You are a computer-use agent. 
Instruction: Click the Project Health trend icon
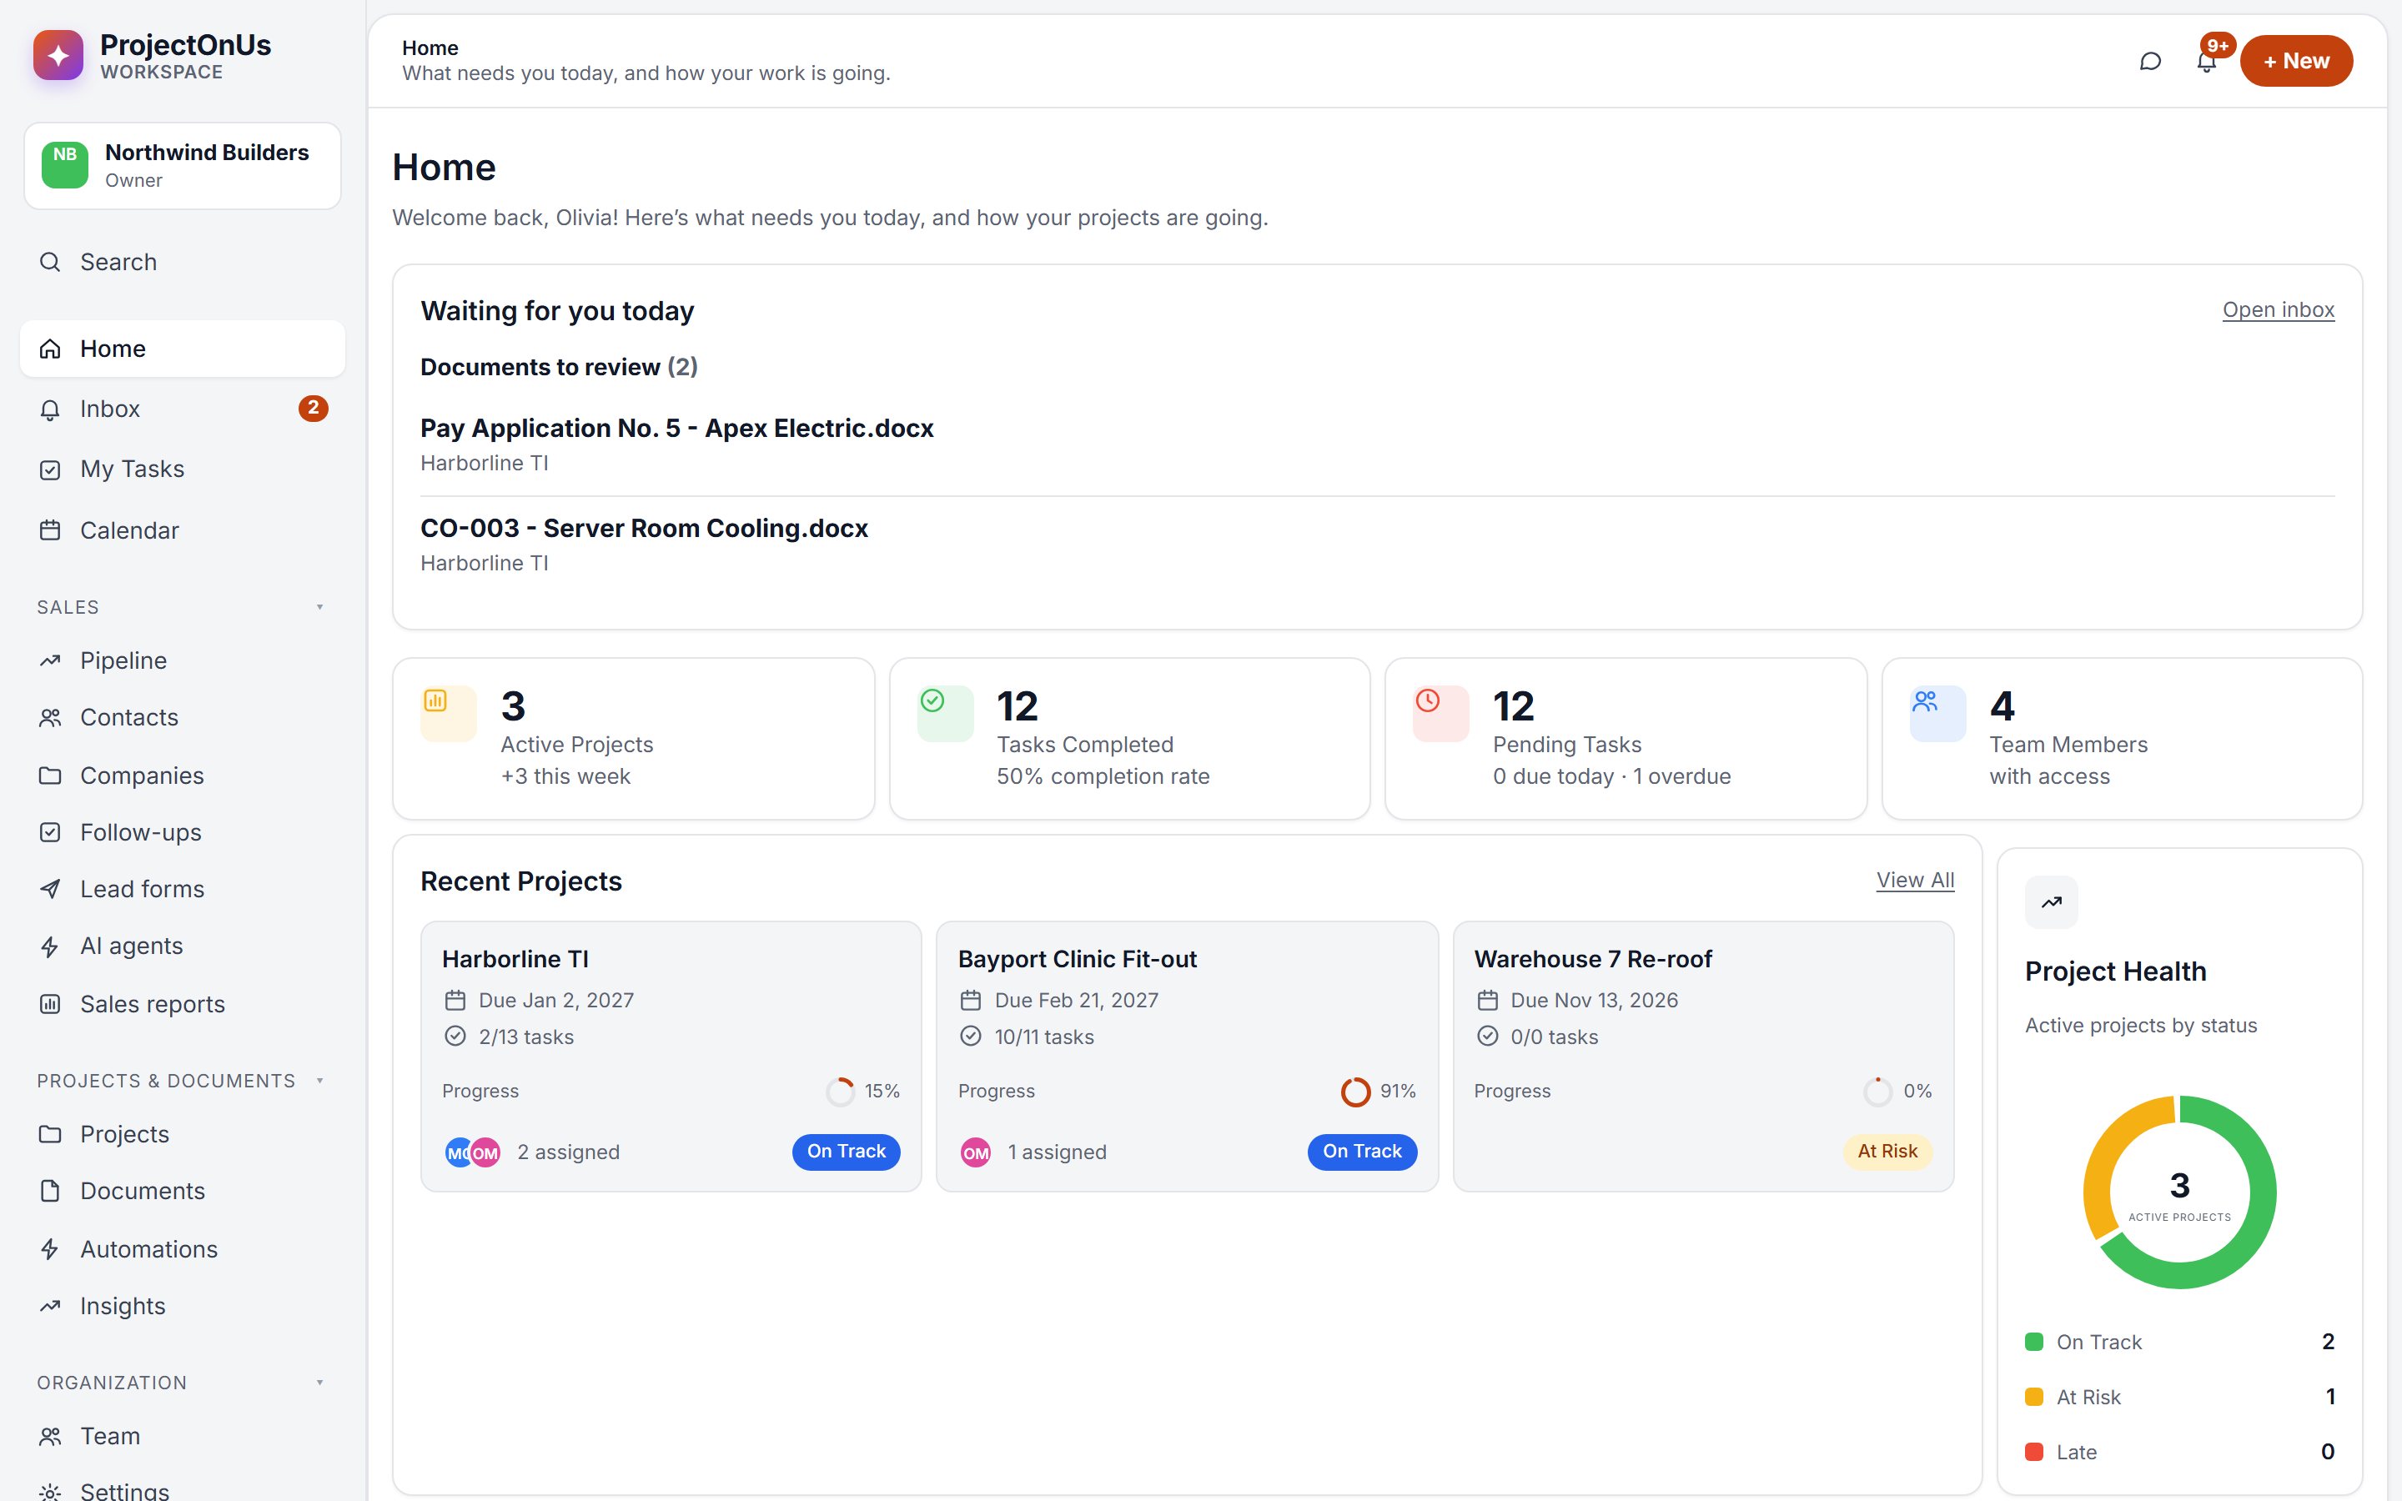coord(2052,902)
